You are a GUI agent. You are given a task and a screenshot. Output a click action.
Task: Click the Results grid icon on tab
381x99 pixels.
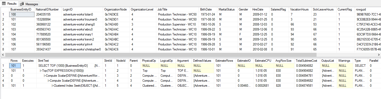(4, 4)
